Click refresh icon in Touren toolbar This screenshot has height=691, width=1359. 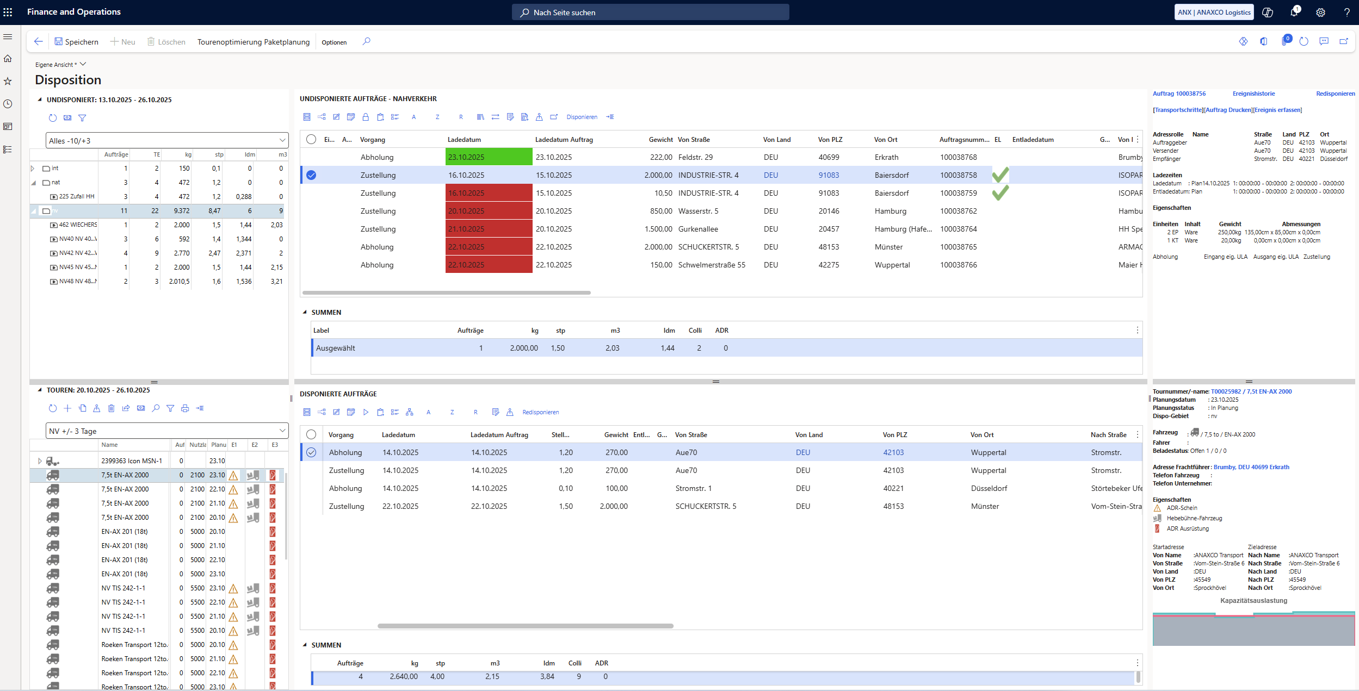click(x=53, y=408)
